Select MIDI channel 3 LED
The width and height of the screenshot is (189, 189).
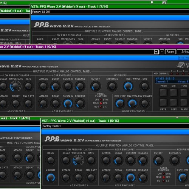tap(183, 74)
